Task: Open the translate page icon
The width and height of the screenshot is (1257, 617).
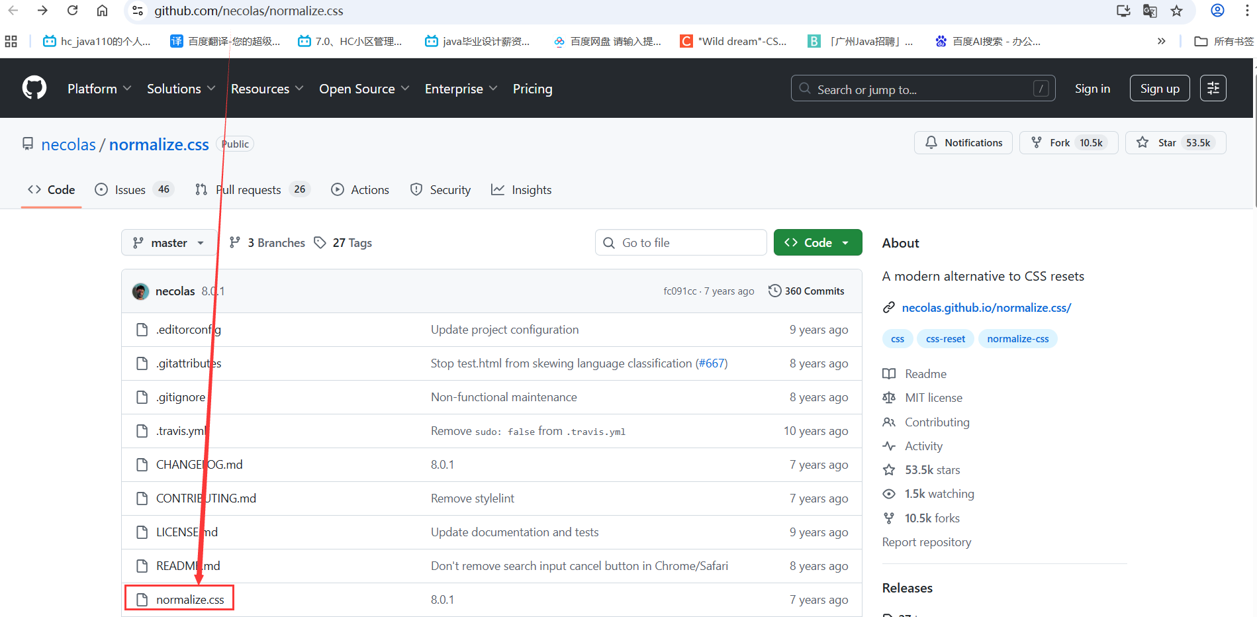Action: tap(1150, 11)
